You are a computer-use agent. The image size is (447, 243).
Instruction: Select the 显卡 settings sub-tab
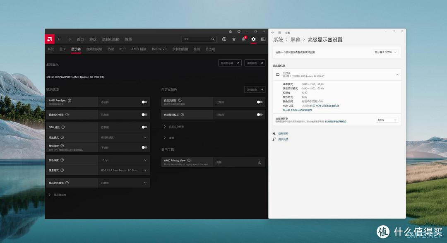tap(62, 49)
